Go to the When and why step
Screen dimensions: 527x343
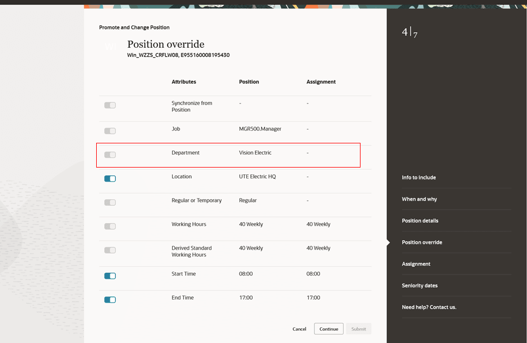click(419, 199)
